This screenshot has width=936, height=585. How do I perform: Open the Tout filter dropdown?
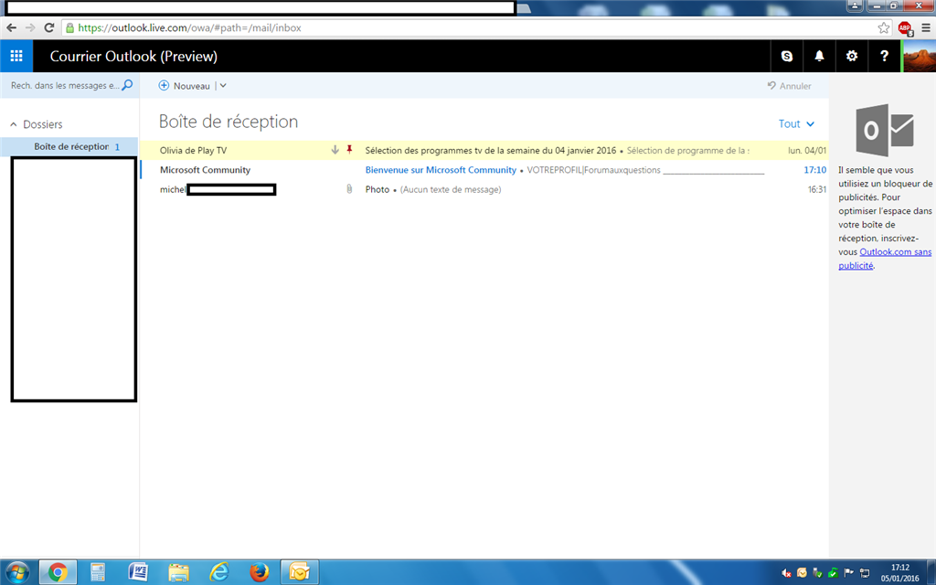pyautogui.click(x=796, y=124)
